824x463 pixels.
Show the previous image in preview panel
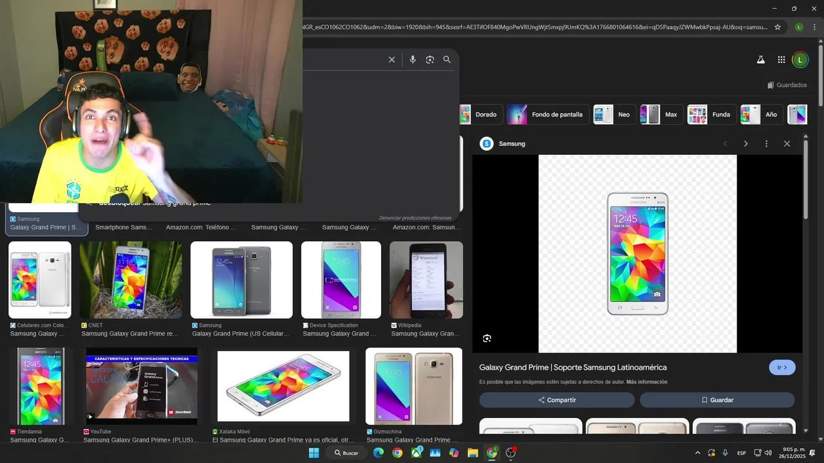(726, 144)
